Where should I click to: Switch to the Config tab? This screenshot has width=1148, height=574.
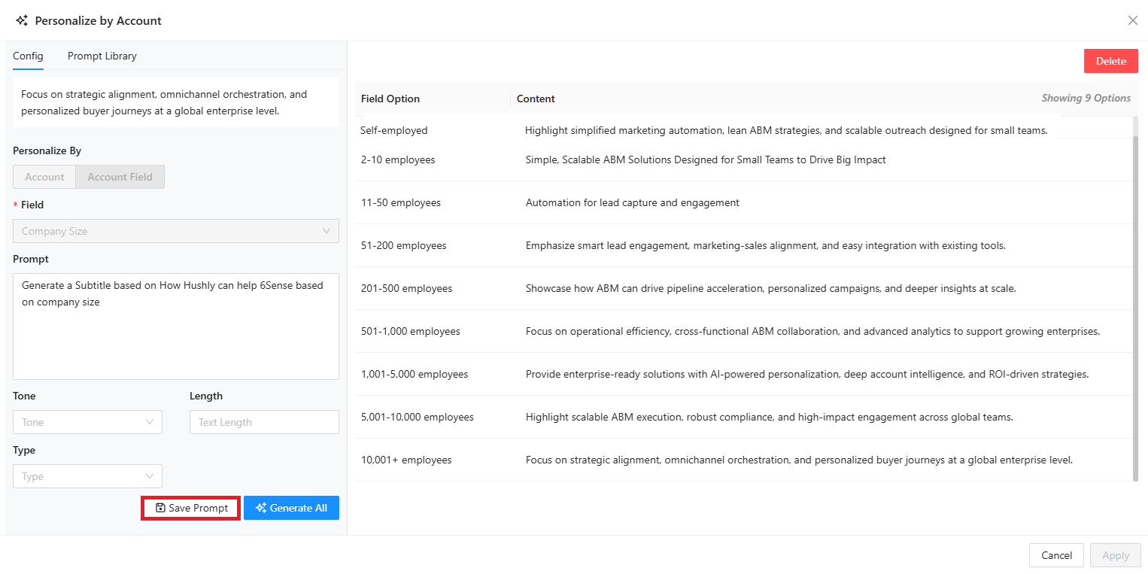pyautogui.click(x=28, y=56)
